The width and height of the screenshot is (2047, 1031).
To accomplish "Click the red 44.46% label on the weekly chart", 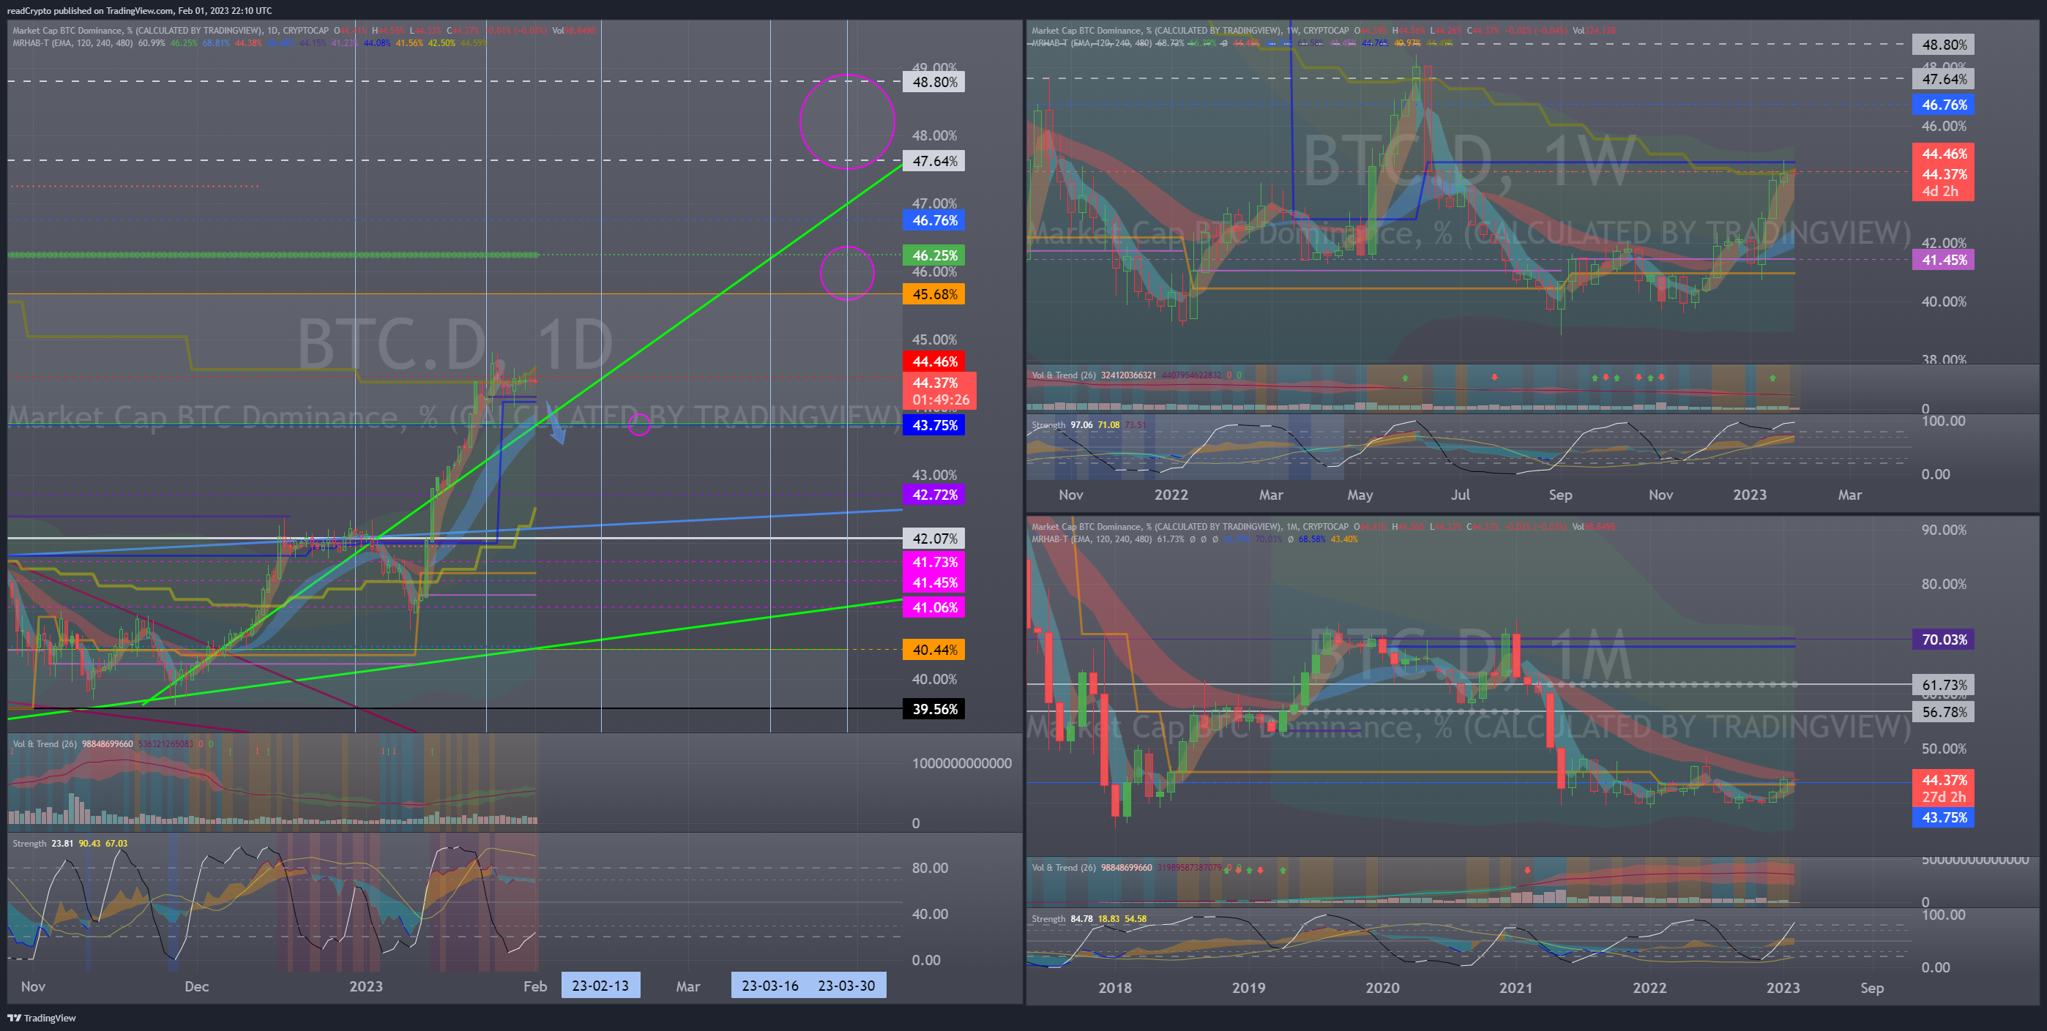I will 1944,154.
